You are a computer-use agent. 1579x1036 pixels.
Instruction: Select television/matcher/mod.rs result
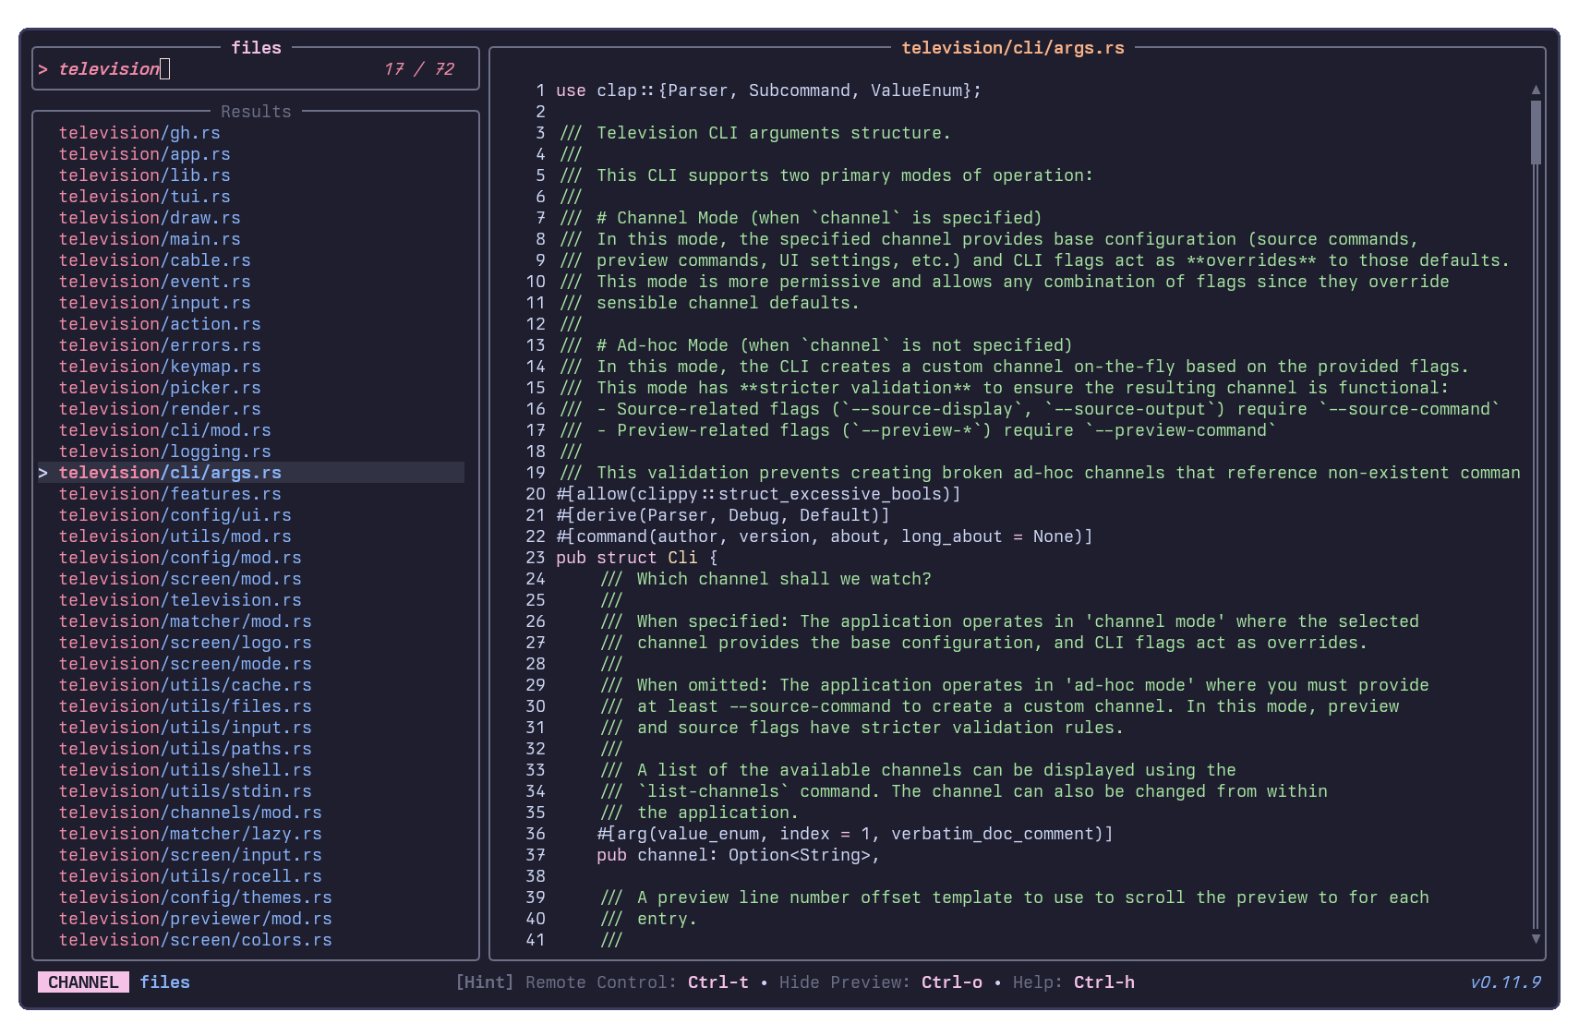(x=186, y=621)
